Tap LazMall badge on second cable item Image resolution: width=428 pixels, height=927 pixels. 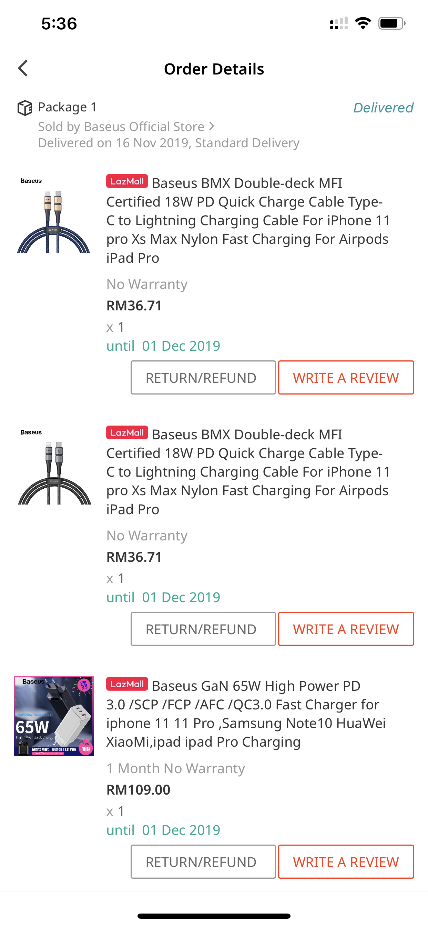(127, 432)
